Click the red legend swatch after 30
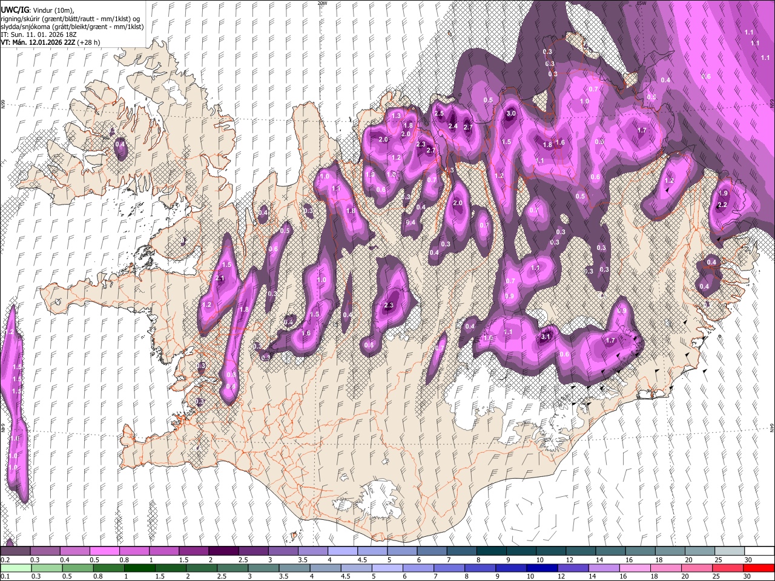 click(759, 568)
